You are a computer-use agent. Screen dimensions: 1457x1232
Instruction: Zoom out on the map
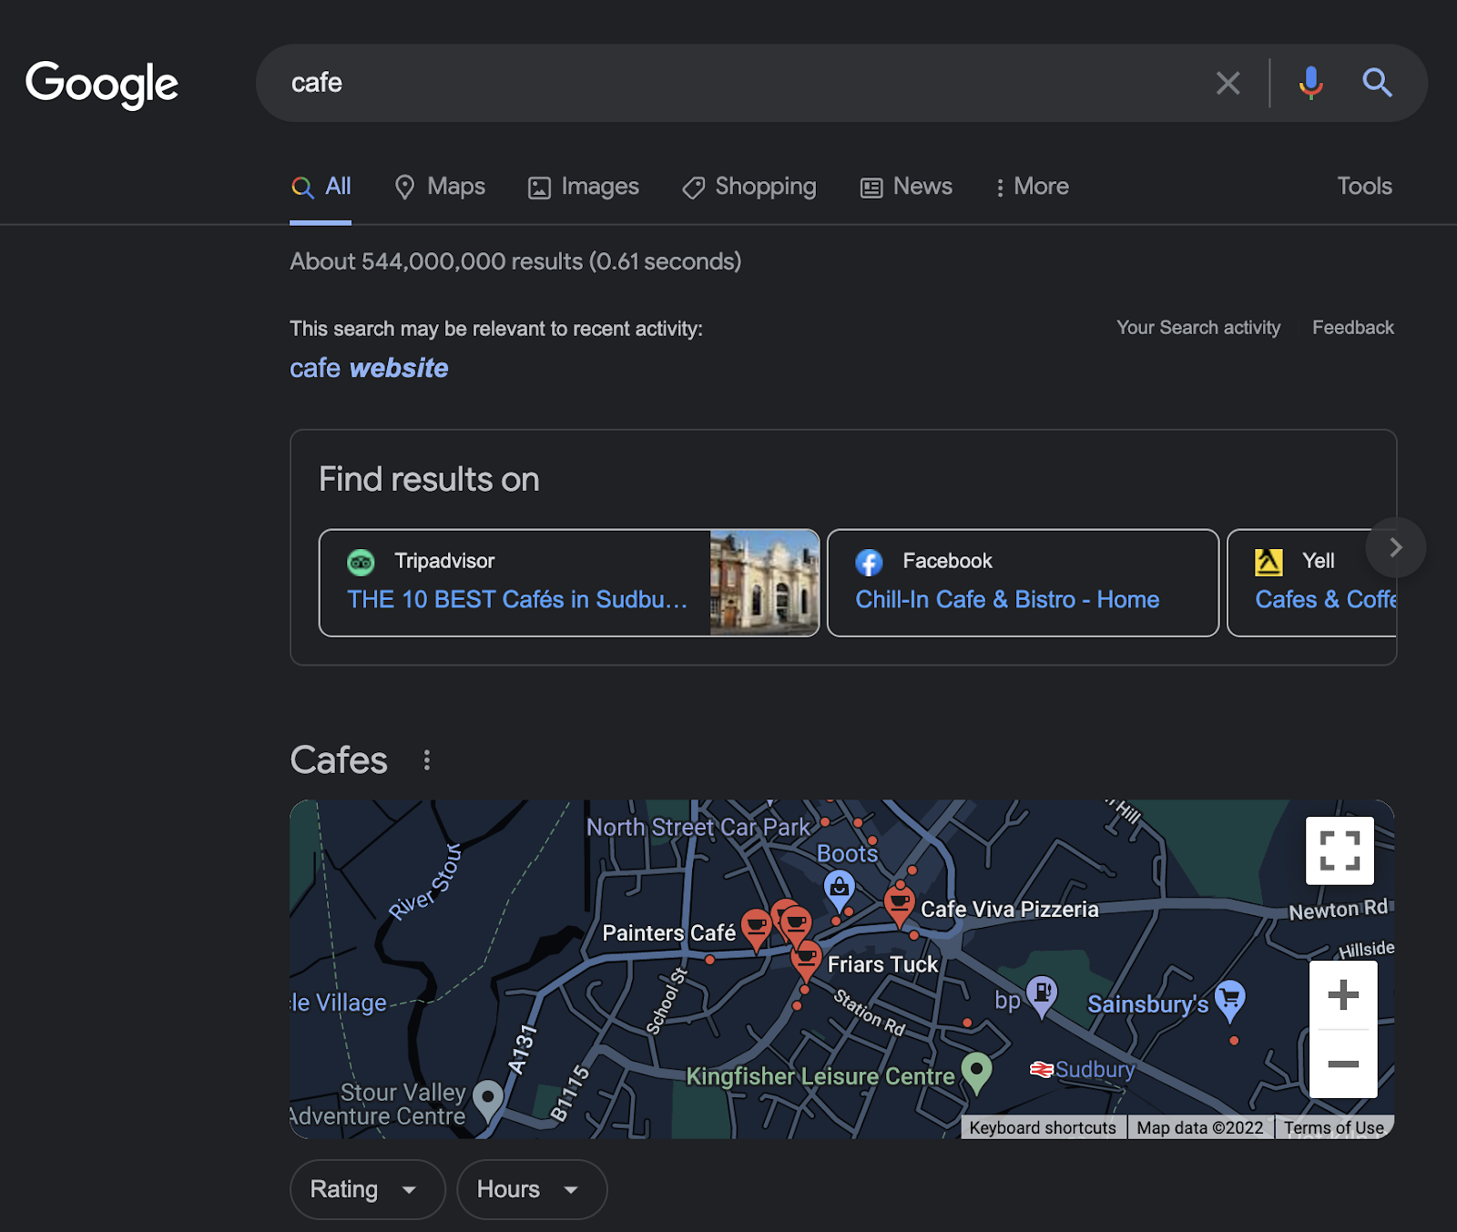(1343, 1064)
